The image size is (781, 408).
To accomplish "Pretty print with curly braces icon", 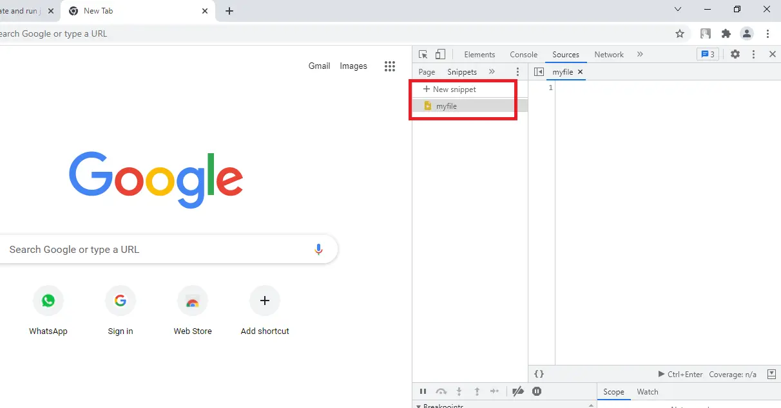I will click(539, 374).
